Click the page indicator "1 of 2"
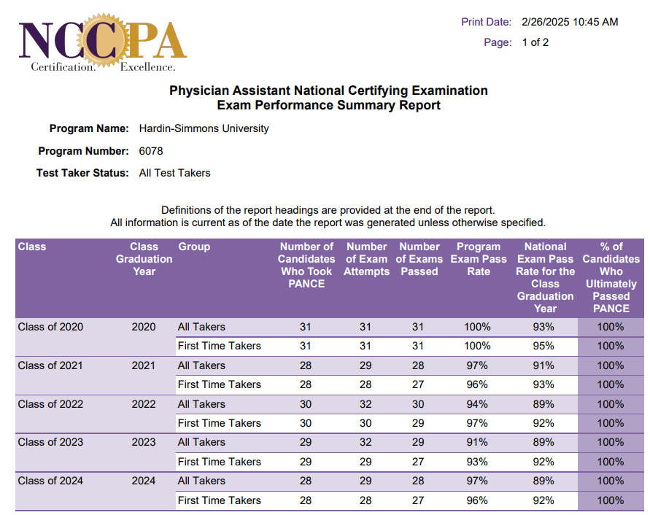Screen dimensions: 650x515 pos(535,42)
